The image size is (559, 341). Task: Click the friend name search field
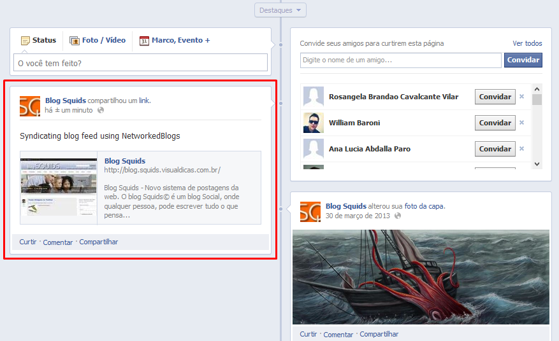coord(401,60)
